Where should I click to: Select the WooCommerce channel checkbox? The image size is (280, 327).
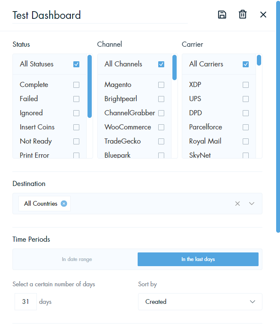[x=161, y=127]
